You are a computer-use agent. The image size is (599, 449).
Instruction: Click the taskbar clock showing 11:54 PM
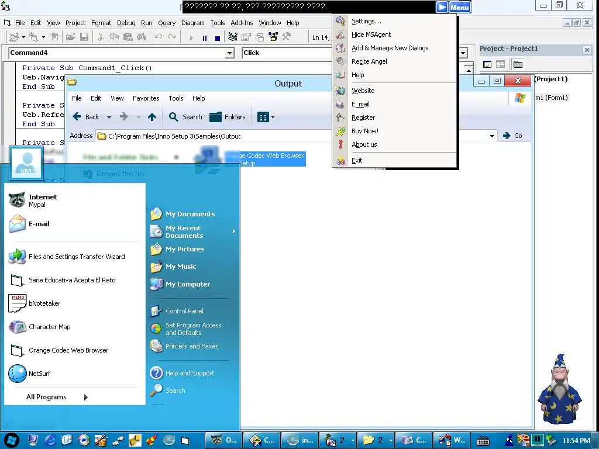[x=576, y=441]
